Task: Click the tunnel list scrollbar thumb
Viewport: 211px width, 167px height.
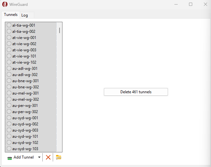Action: [x=60, y=31]
